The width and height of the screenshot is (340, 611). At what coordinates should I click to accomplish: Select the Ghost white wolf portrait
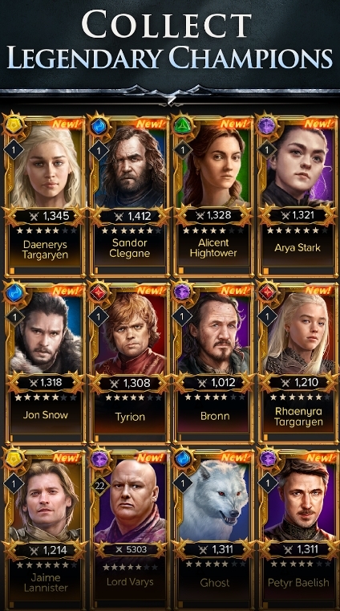click(214, 501)
